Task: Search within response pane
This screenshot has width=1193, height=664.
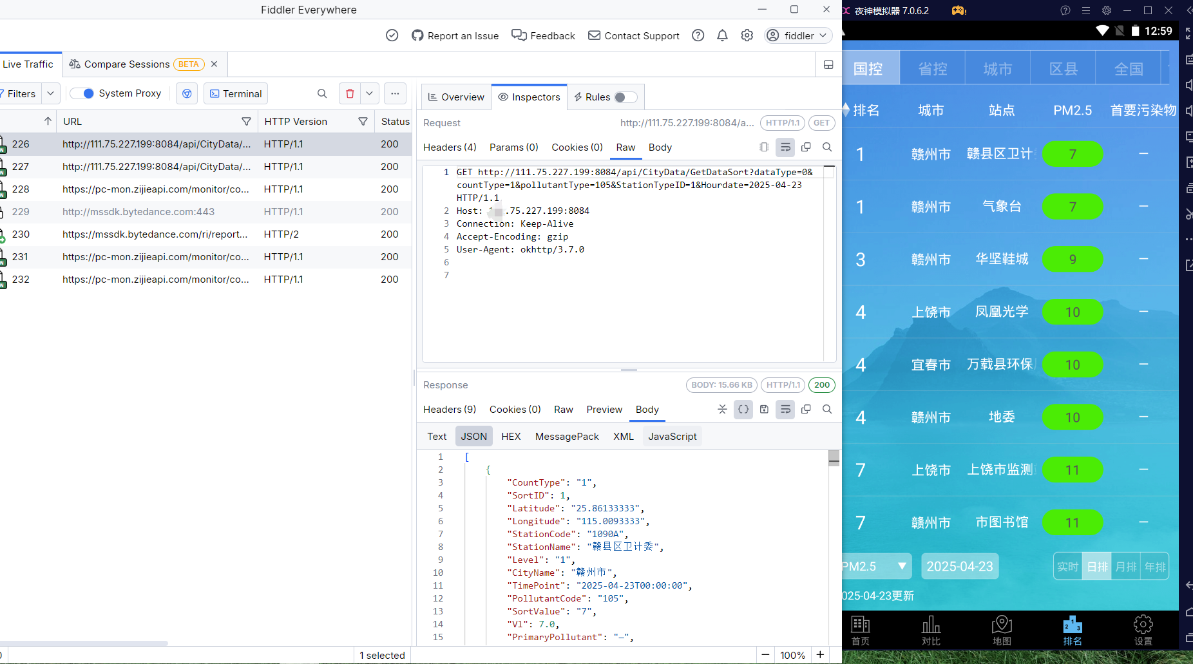Action: (827, 410)
